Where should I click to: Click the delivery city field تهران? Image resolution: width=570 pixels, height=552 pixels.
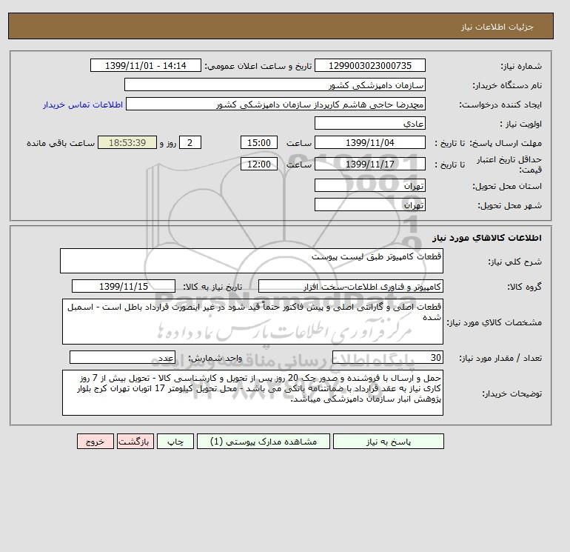[369, 204]
